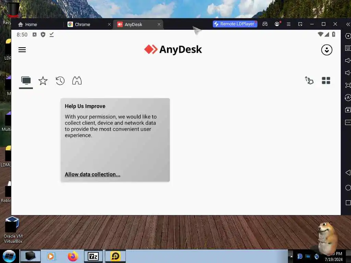
Task: Click the LDPlayer mini-window mode icon
Action: pyautogui.click(x=300, y=24)
